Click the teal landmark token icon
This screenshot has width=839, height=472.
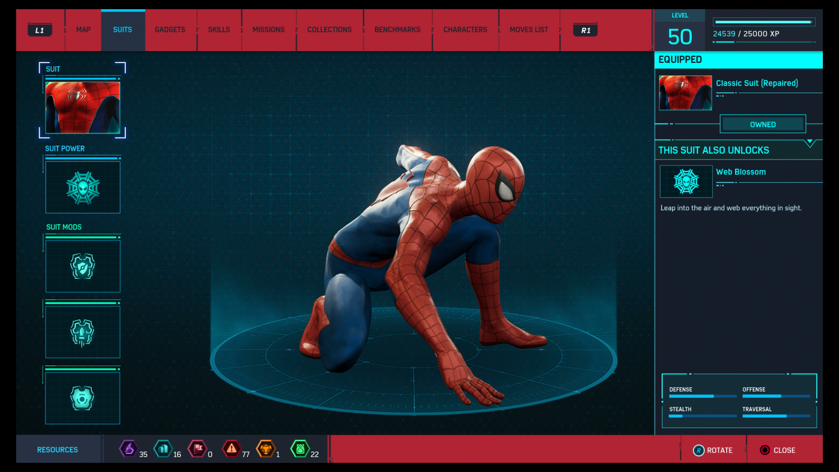pos(163,449)
